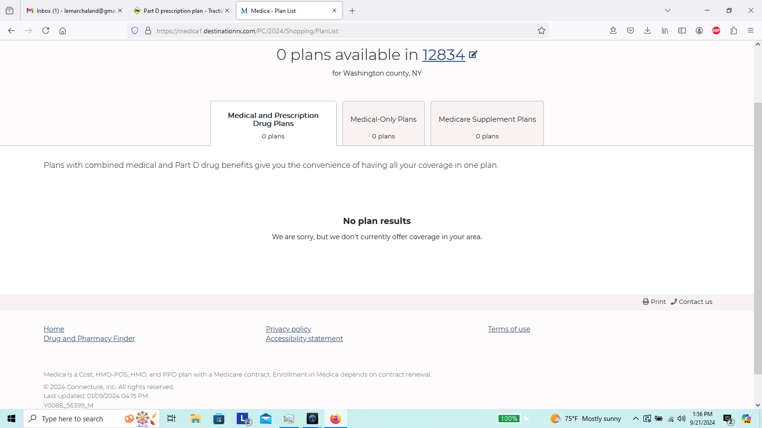
Task: Open the Save to Pocket icon
Action: (x=631, y=31)
